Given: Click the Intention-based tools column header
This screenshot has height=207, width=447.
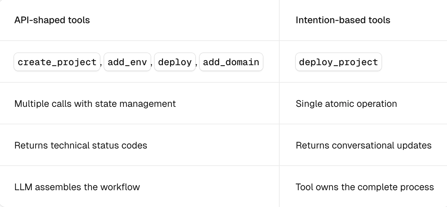Looking at the screenshot, I should coord(343,20).
